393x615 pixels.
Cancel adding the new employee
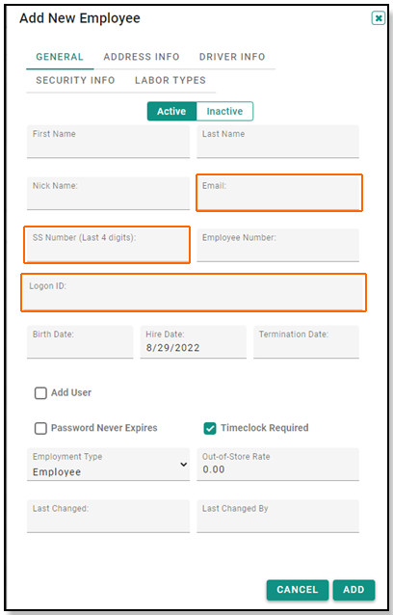pyautogui.click(x=298, y=590)
